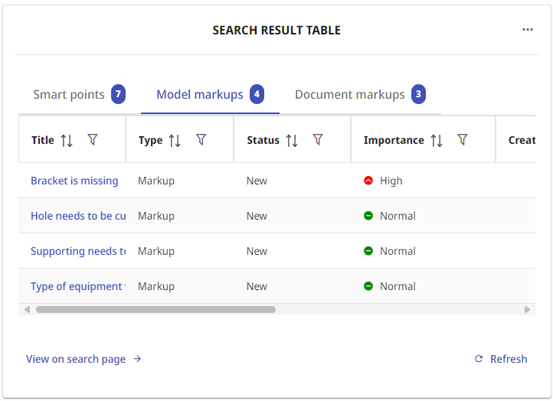
Task: Click Normal importance in Hole needs row
Action: click(398, 216)
